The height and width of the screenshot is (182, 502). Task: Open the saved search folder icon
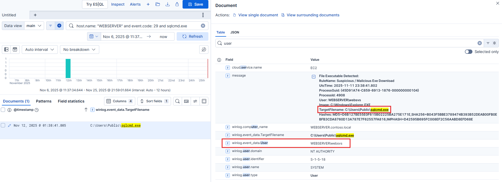(158, 4)
